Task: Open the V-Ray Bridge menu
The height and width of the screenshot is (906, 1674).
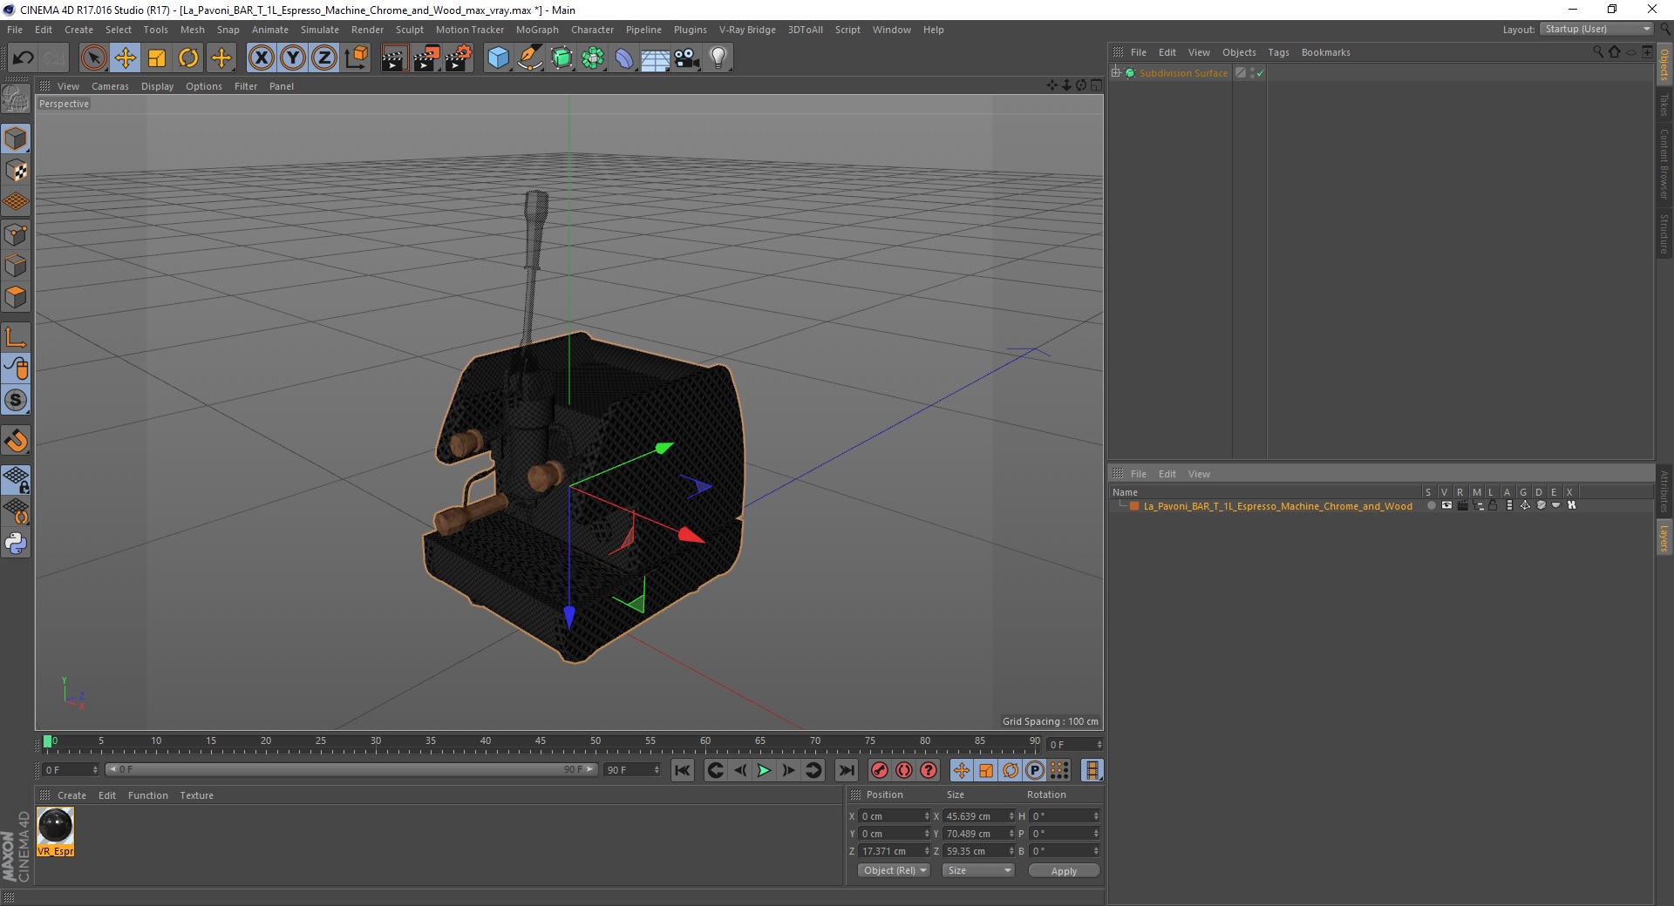Action: point(747,30)
